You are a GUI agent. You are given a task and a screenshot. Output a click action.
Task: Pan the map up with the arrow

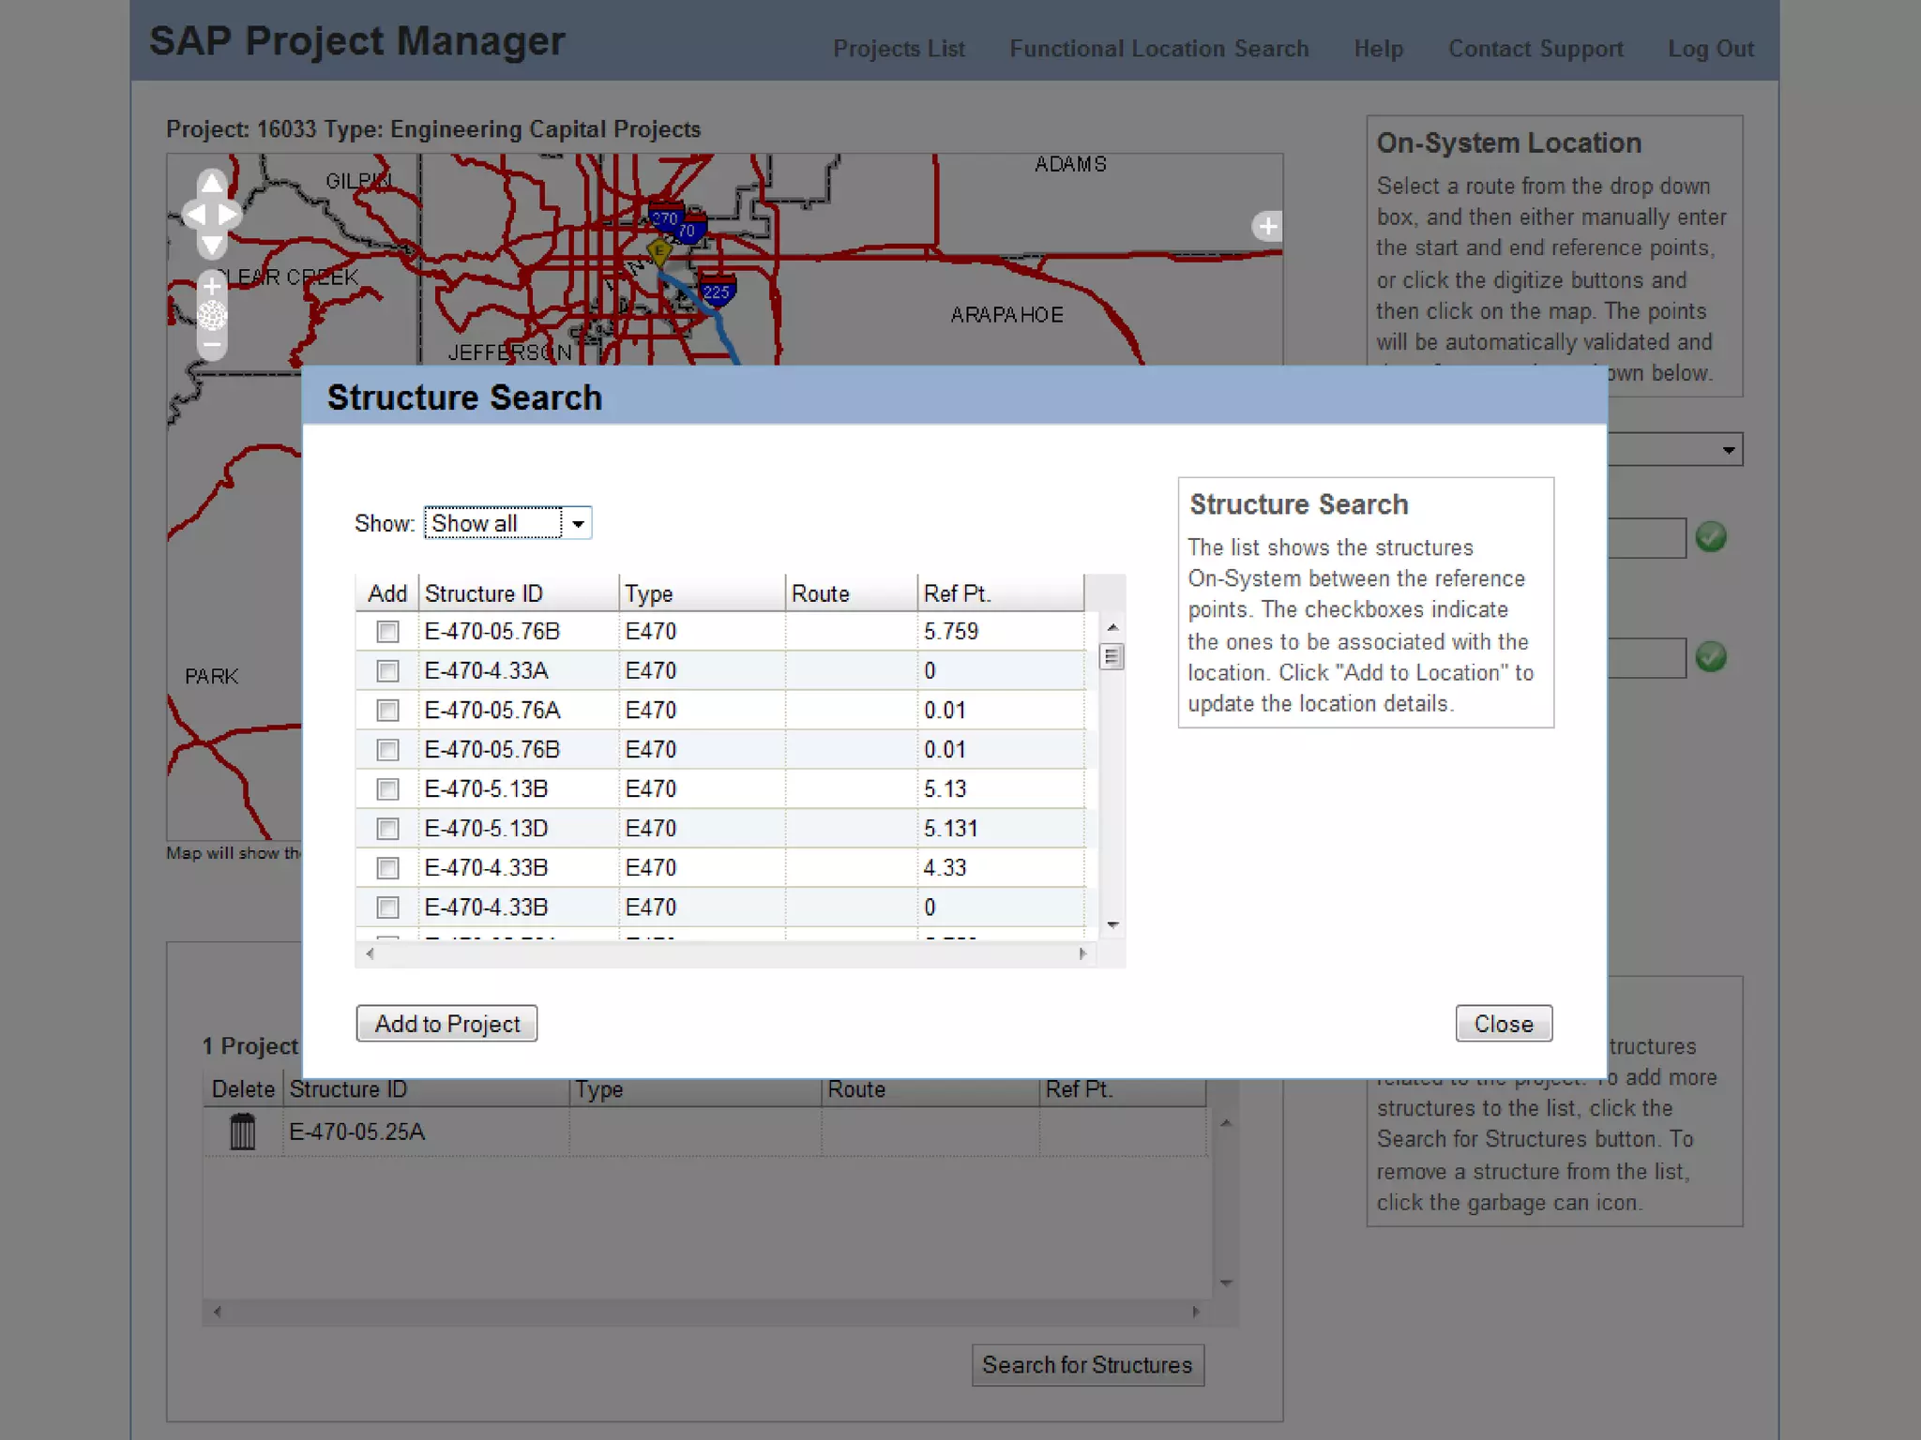click(x=213, y=182)
